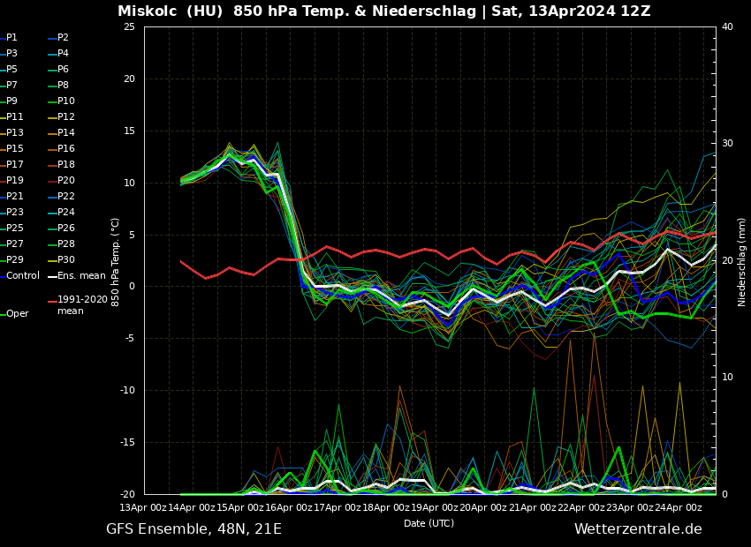Click the Miskolc chart title
Image resolution: width=751 pixels, height=547 pixels.
click(x=383, y=11)
